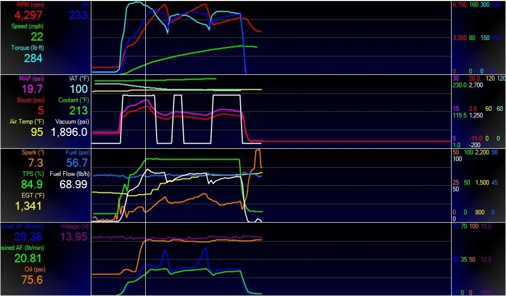Select the air temp reading 95
Viewport: 506px width, 296px height.
click(x=37, y=132)
